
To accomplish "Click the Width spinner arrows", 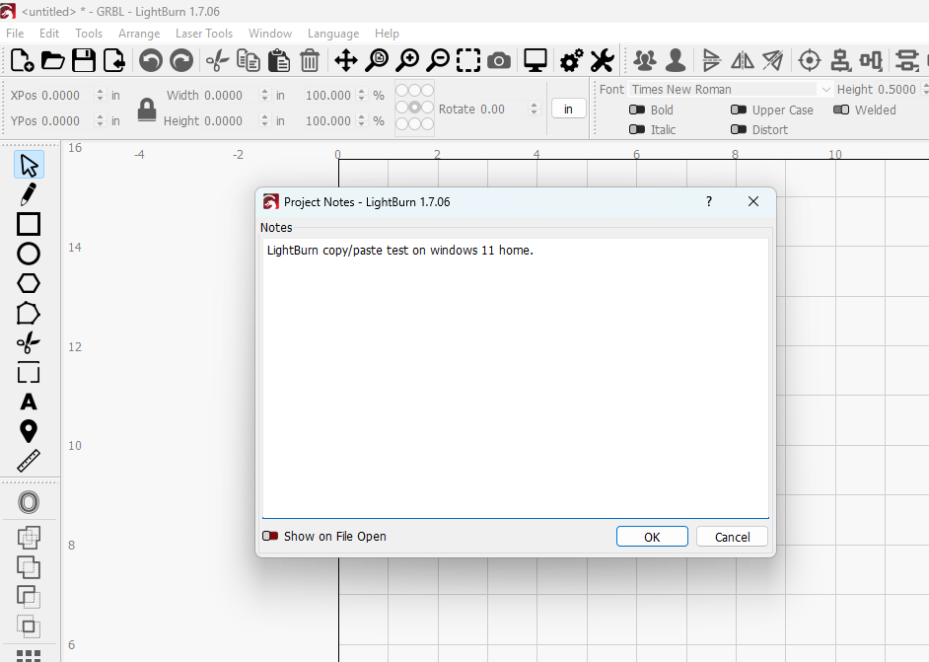I will click(265, 95).
